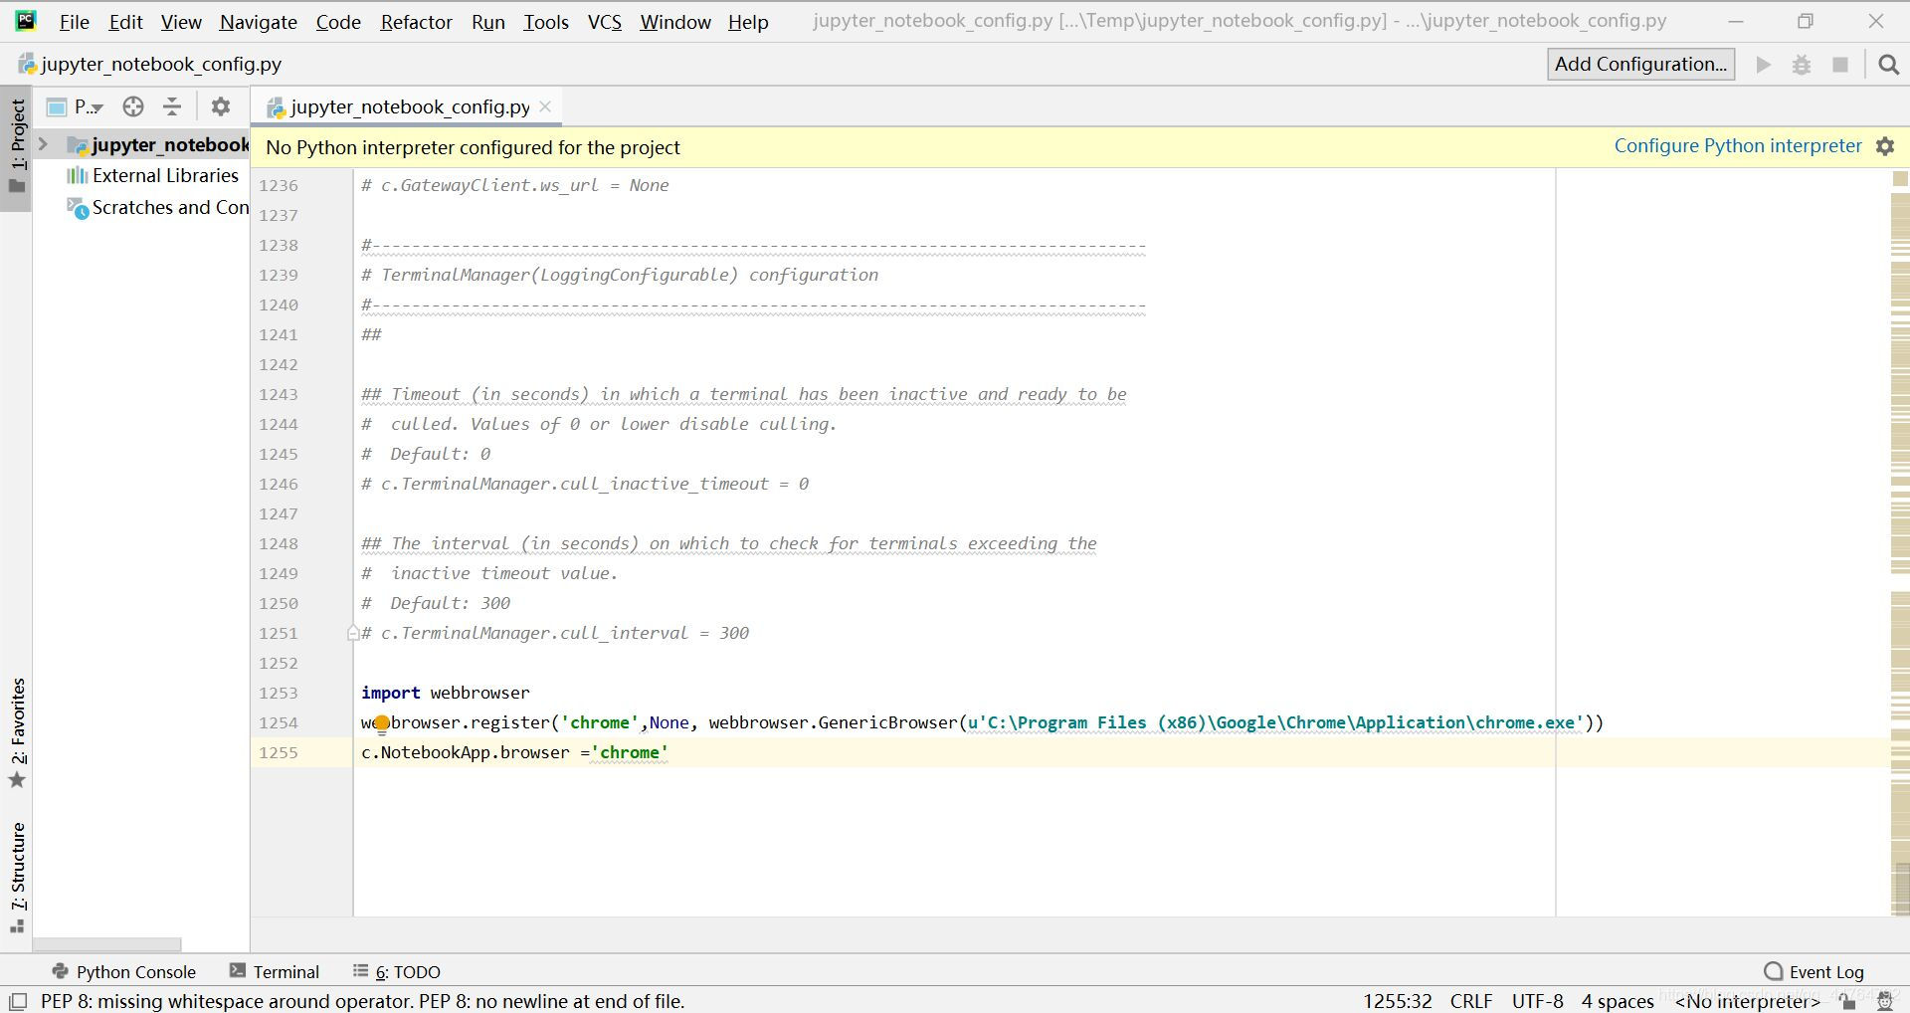Image resolution: width=1910 pixels, height=1013 pixels.
Task: Expand the jupyter_notebook project node
Action: point(43,144)
